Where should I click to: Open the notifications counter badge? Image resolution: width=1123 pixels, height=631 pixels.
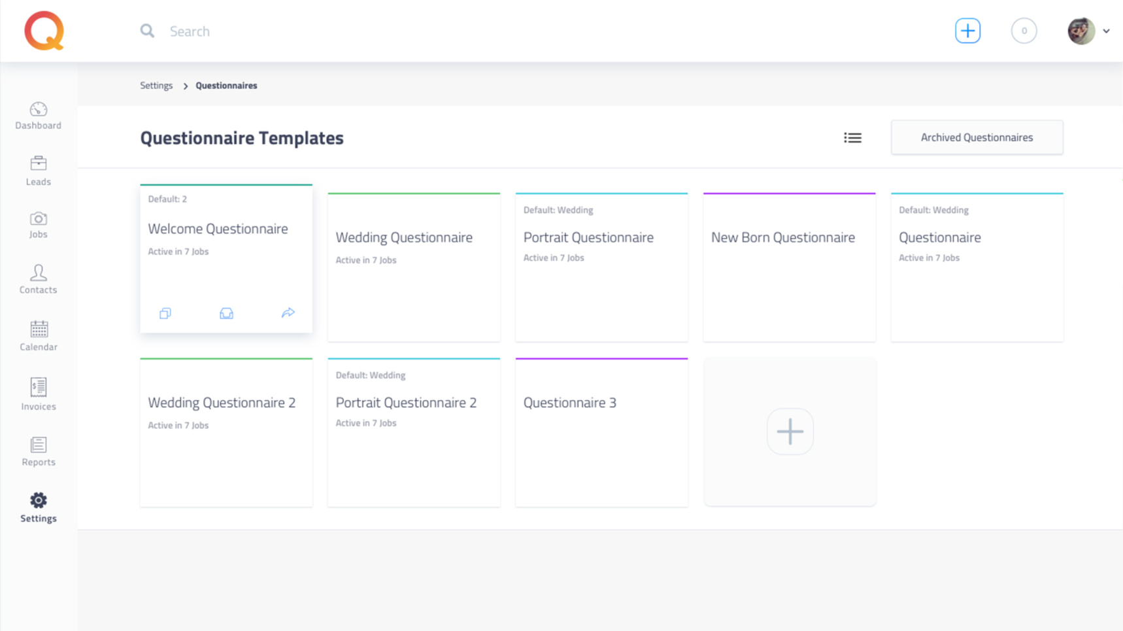[x=1024, y=31]
